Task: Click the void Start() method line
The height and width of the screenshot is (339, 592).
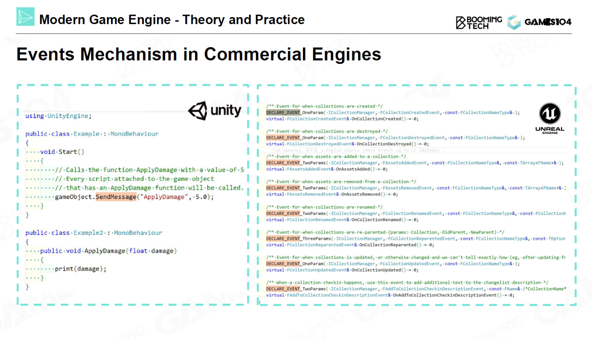Action: [x=62, y=152]
